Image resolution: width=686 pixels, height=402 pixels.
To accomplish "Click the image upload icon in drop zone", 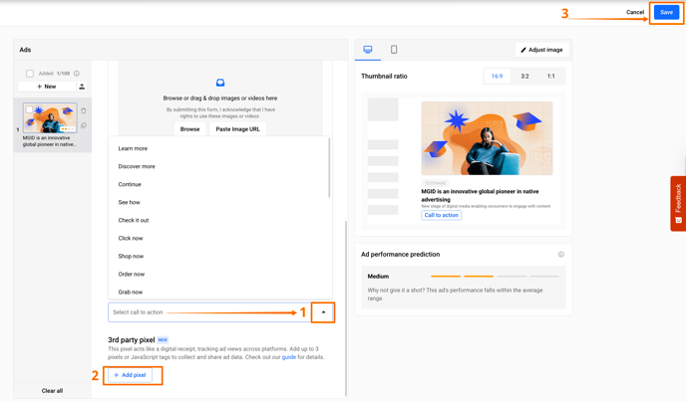I will [x=220, y=83].
